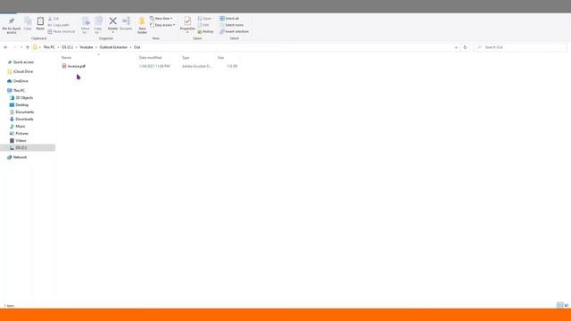Image resolution: width=571 pixels, height=321 pixels.
Task: Open recent locations dropdown arrow
Action: click(21, 47)
